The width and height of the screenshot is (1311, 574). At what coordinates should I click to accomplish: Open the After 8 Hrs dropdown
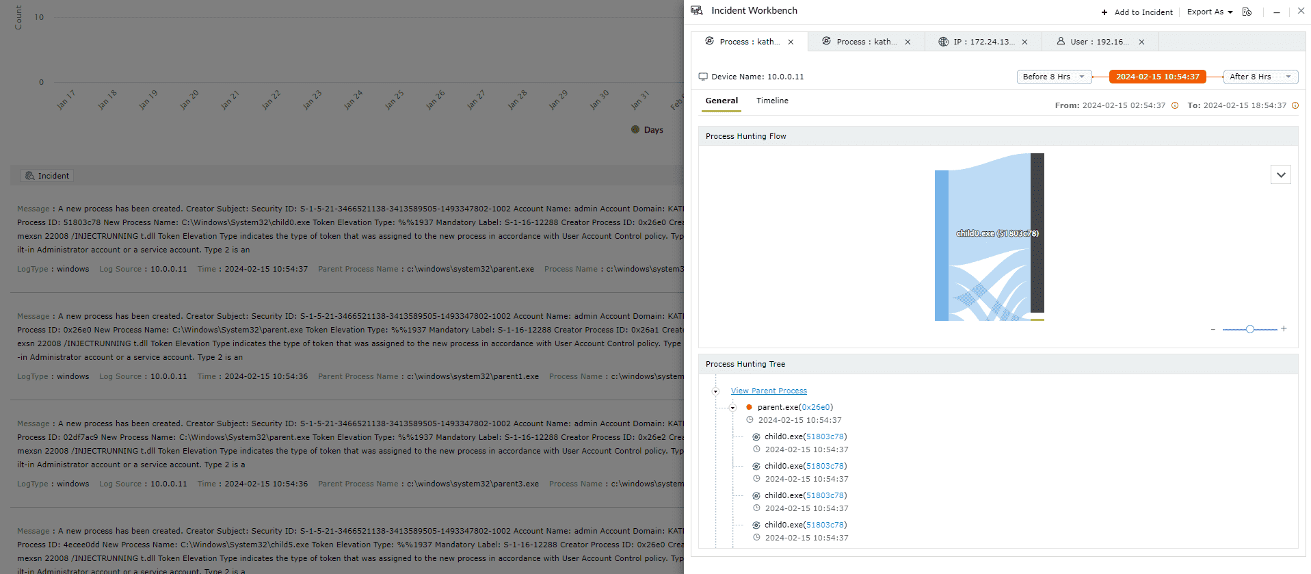point(1260,77)
